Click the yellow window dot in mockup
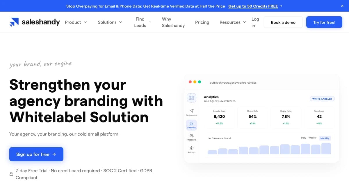349x196 pixels. coord(195,82)
